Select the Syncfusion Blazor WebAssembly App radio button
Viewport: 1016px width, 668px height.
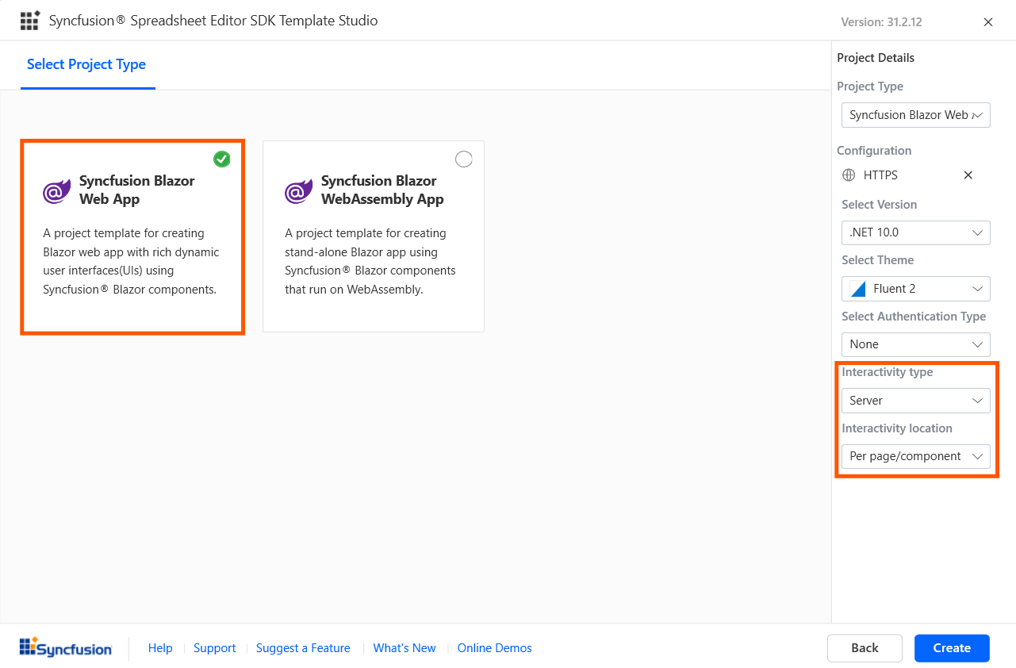click(x=464, y=159)
